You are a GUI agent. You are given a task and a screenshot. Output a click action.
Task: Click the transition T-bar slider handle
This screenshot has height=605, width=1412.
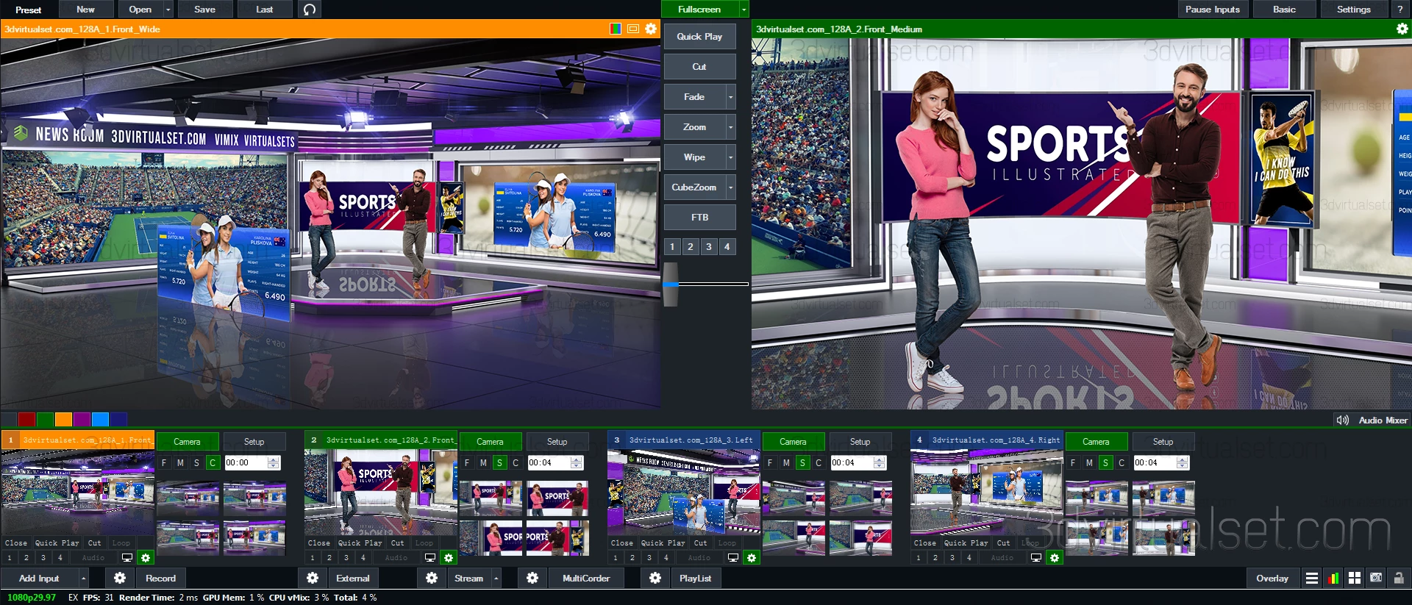[x=671, y=284]
